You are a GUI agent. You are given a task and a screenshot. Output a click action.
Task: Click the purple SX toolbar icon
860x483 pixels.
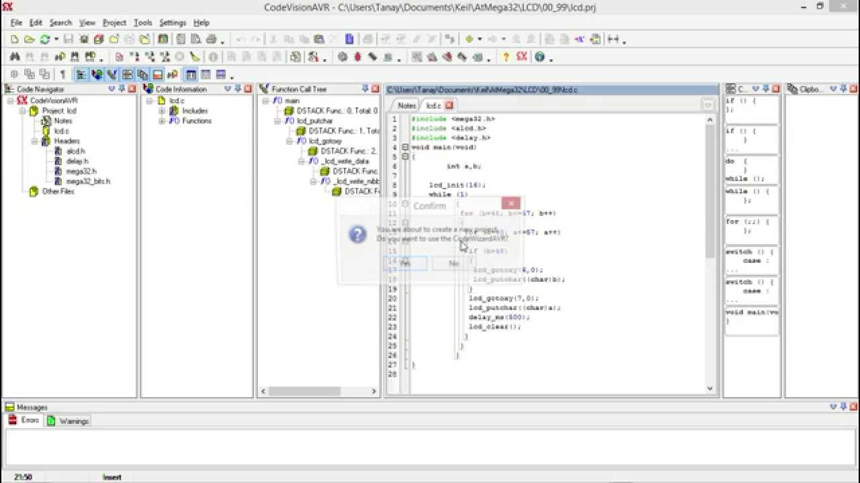pos(580,39)
